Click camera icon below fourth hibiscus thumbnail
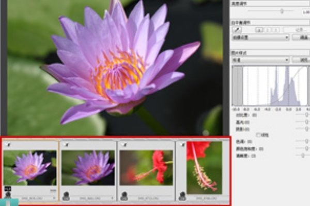Viewport: 310px width, 206px height. click(x=182, y=195)
